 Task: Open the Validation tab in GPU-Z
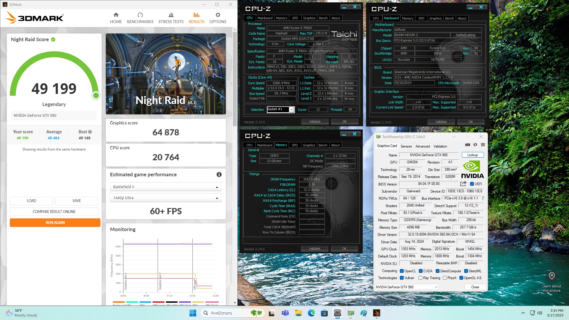[x=440, y=146]
